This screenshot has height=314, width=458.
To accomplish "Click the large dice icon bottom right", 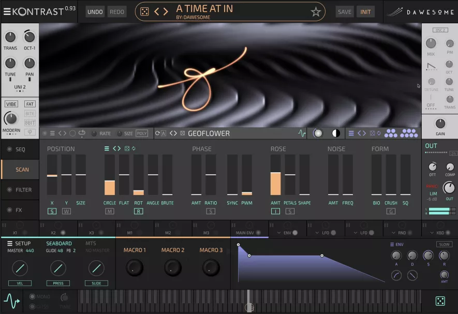I will tap(439, 301).
